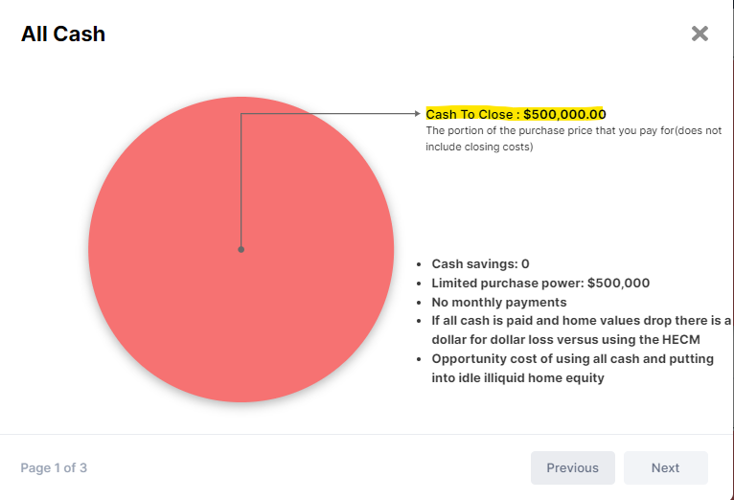Click the Page 1 of 3 indicator

tap(54, 467)
